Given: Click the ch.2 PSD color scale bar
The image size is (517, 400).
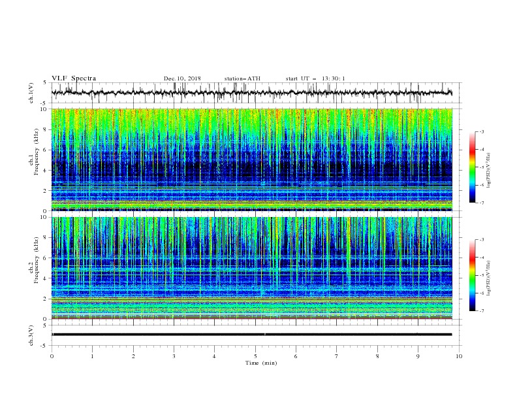Looking at the screenshot, I should 472,275.
